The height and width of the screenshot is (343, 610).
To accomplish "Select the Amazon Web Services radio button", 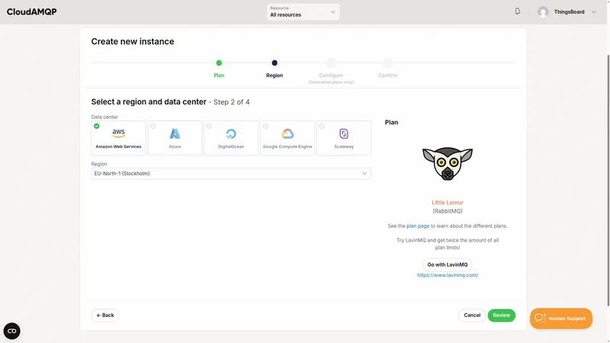I will tap(97, 126).
